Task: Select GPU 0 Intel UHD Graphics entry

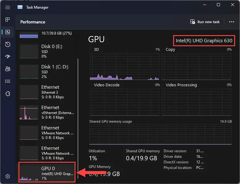Action: coord(47,172)
